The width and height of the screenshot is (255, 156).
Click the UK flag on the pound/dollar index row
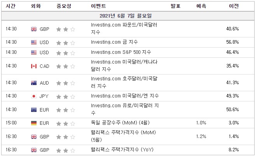tap(34, 29)
